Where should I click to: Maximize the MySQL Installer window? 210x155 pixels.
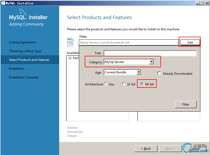tap(202, 3)
